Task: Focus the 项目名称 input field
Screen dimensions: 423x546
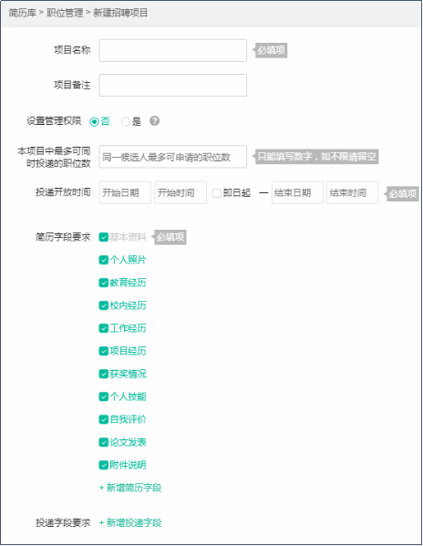Action: point(173,50)
